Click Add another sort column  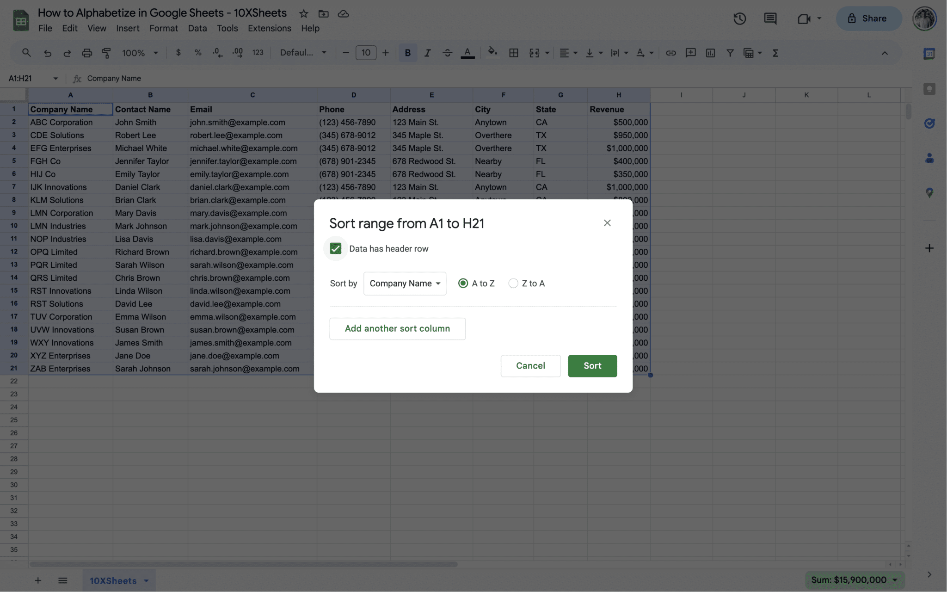pos(397,329)
